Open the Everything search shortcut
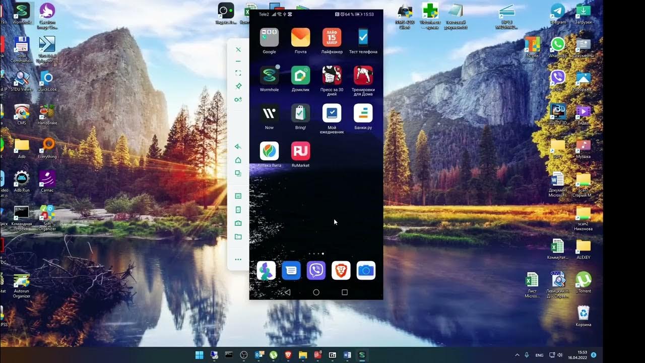Screen dimensions: 645x363 (x=47, y=148)
